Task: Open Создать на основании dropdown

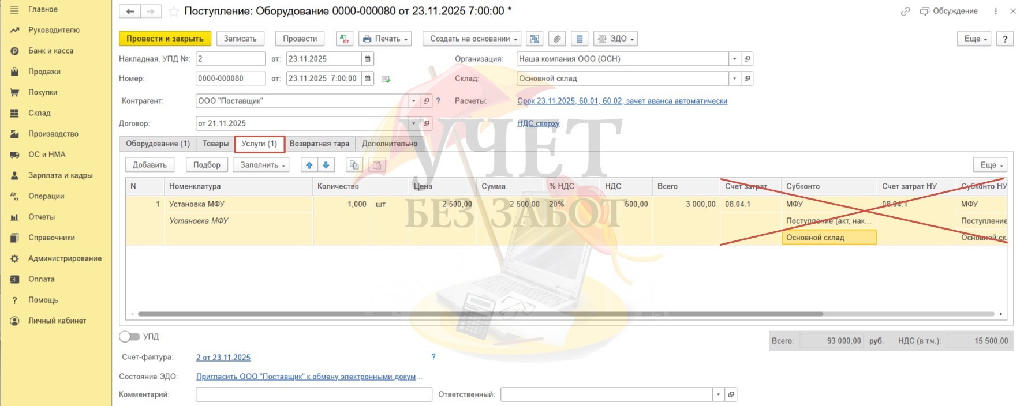Action: click(472, 39)
